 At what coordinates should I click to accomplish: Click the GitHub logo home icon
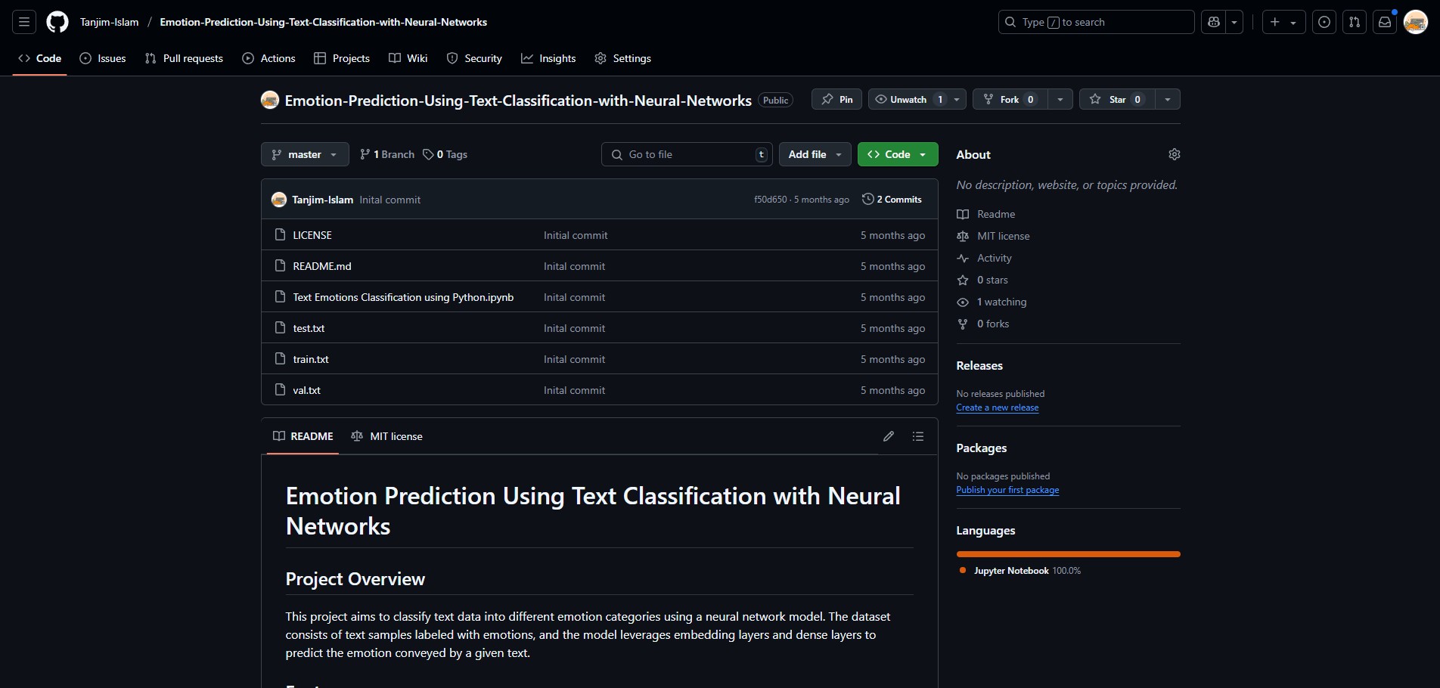coord(57,22)
